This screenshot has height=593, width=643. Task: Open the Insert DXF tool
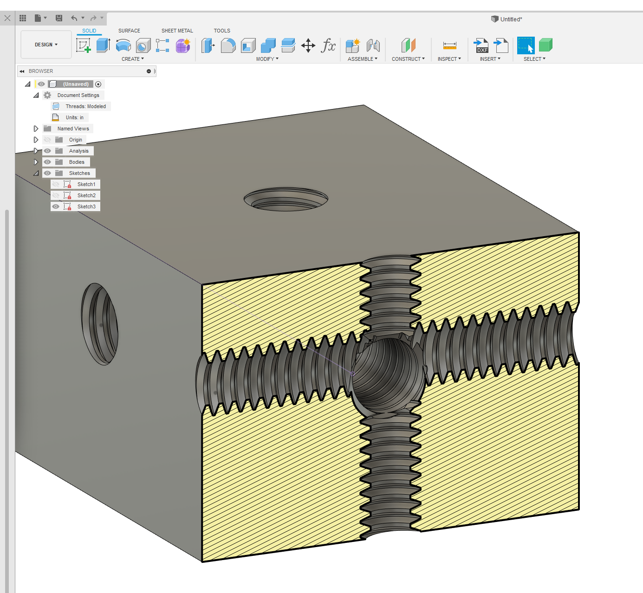481,45
